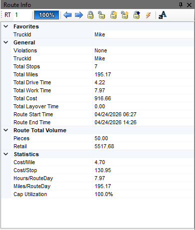Click the Favorites section header text

(x=26, y=26)
